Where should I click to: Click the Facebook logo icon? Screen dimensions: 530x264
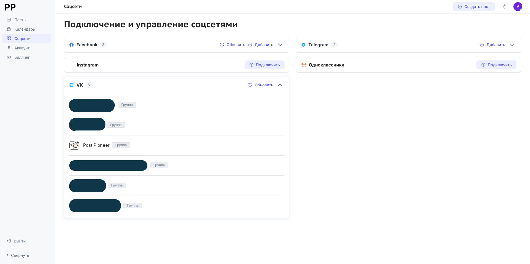pyautogui.click(x=71, y=45)
